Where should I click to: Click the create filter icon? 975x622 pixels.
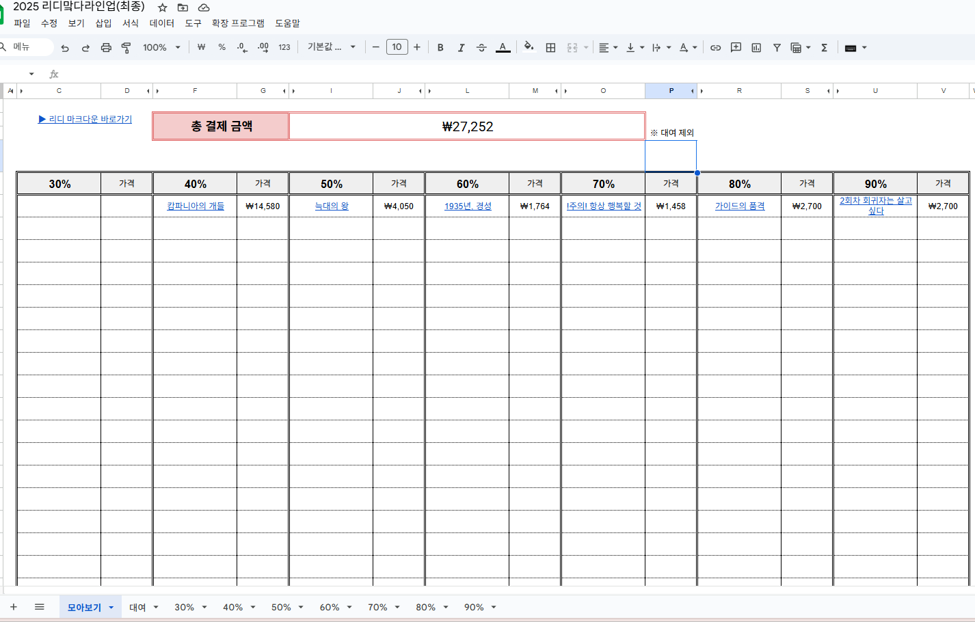point(777,48)
